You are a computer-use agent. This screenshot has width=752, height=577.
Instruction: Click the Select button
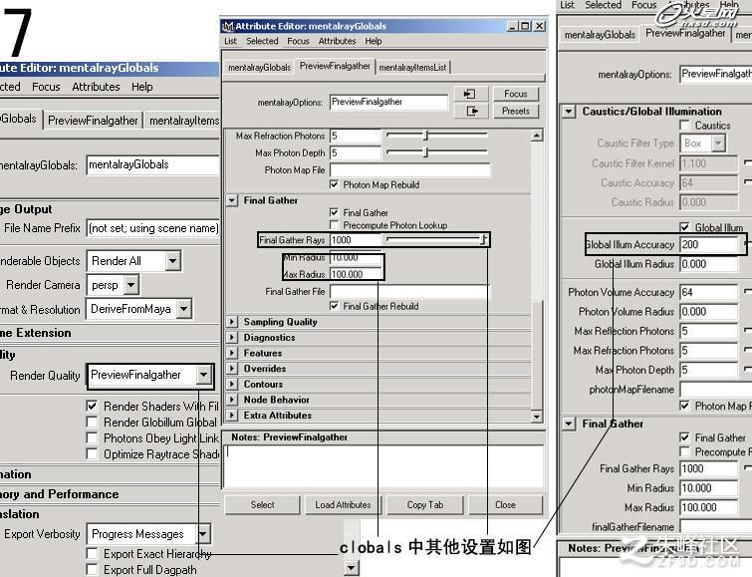click(262, 505)
